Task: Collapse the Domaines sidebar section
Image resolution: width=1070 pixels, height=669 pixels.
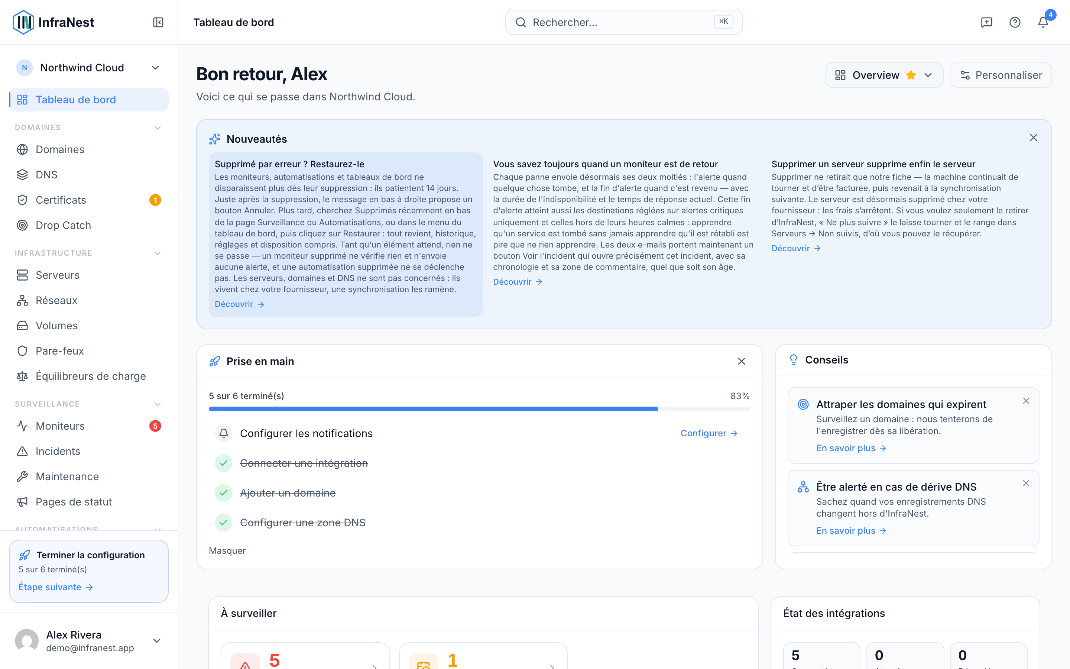Action: [x=158, y=127]
